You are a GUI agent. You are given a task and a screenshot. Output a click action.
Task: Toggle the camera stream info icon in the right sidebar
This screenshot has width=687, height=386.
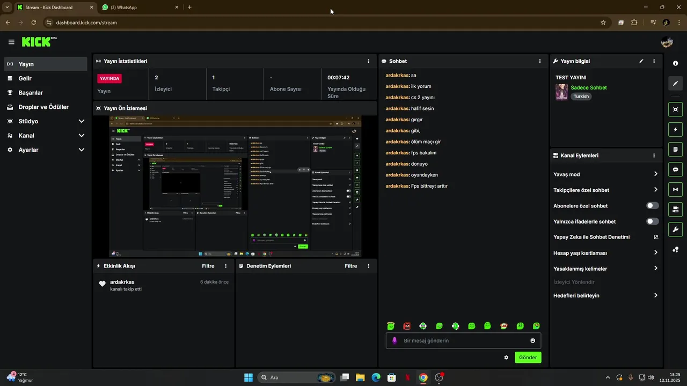[675, 209]
